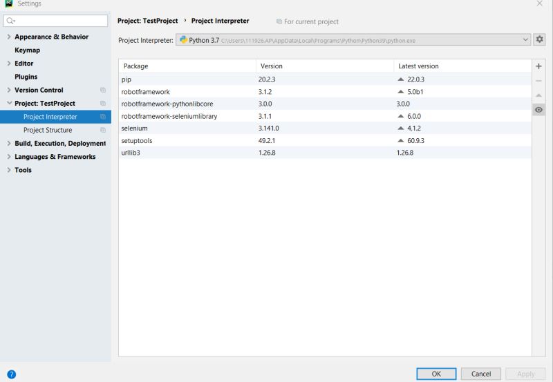The image size is (553, 382).
Task: Click Latest version column header
Action: (462, 66)
